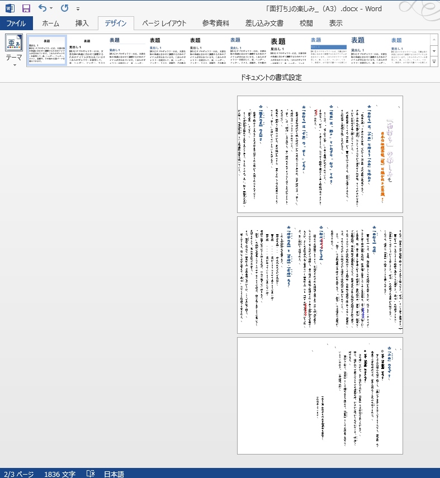The width and height of the screenshot is (440, 478).
Task: Undo the last action
Action: (x=42, y=8)
